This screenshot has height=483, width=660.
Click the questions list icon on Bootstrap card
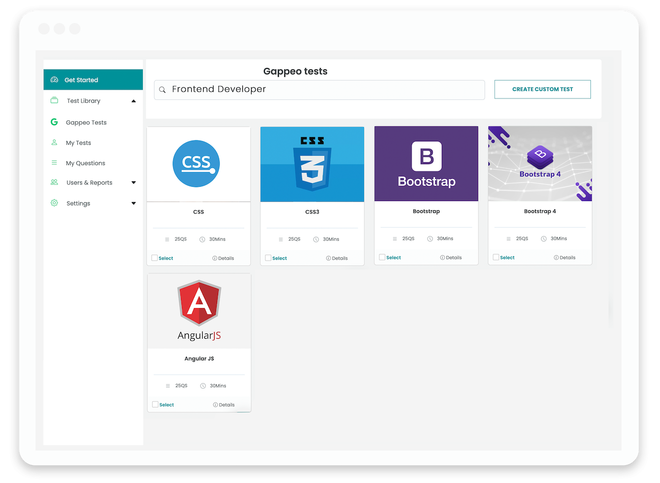point(394,239)
